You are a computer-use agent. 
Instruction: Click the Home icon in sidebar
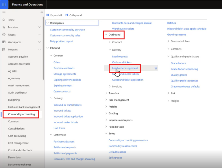tap(4, 20)
